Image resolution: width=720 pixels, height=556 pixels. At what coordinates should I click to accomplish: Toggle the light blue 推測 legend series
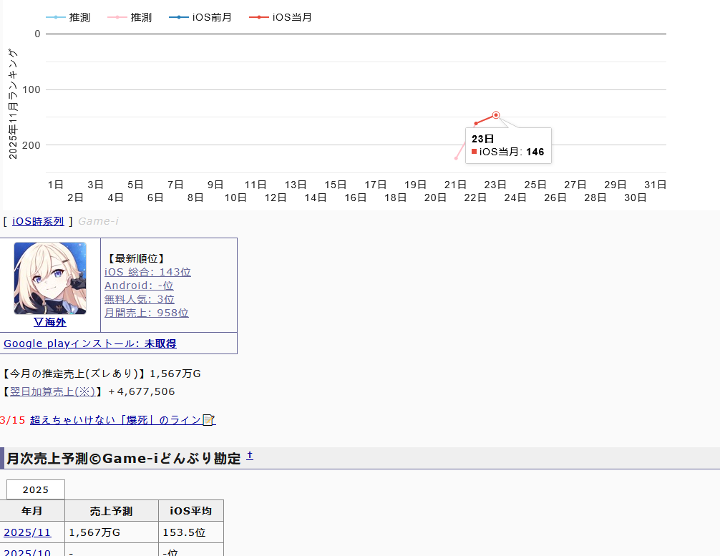tap(68, 17)
